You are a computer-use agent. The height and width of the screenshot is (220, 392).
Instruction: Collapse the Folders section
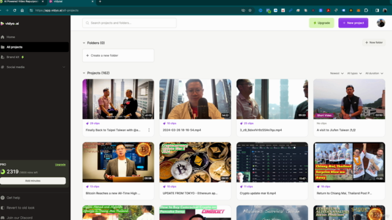point(84,43)
